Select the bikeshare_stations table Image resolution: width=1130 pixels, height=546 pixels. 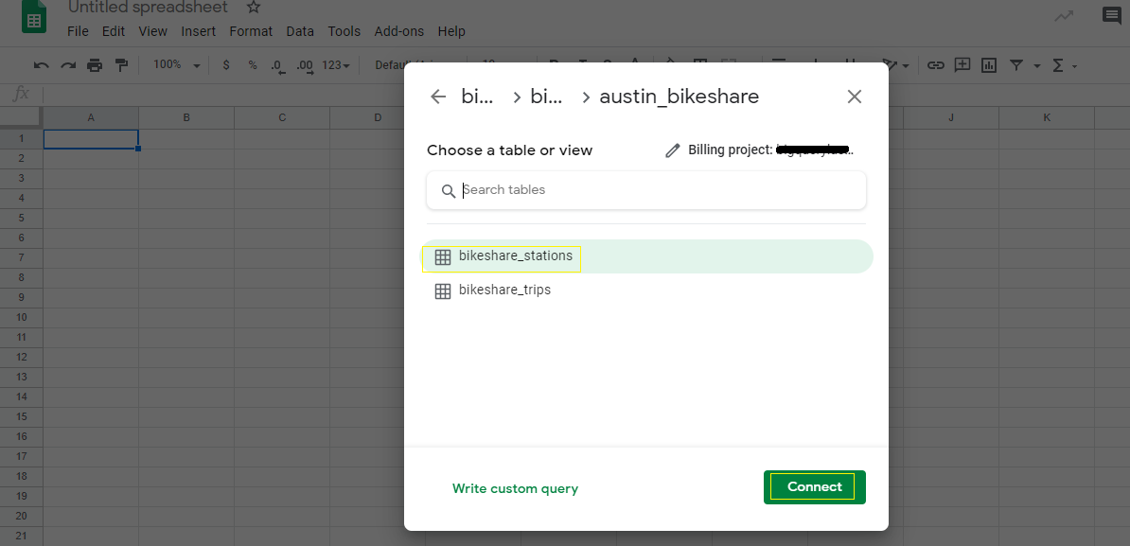click(646, 256)
